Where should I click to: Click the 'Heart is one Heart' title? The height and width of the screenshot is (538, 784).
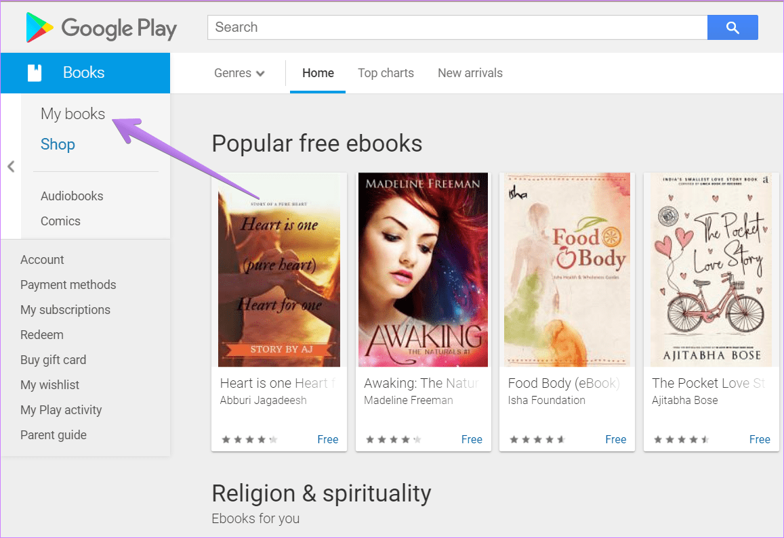click(x=278, y=383)
